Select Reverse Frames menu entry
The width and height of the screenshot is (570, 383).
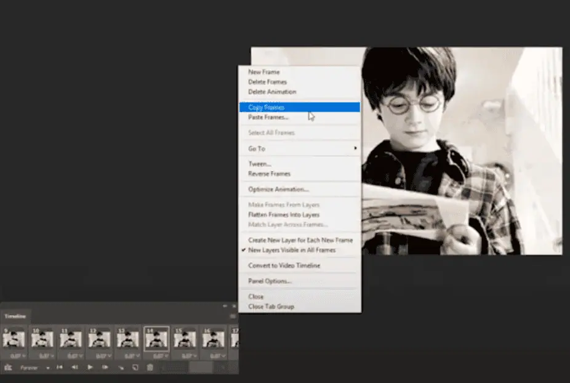point(300,174)
